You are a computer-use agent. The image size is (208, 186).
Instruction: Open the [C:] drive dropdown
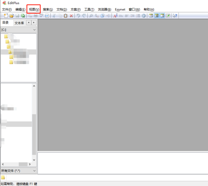[x=18, y=30]
